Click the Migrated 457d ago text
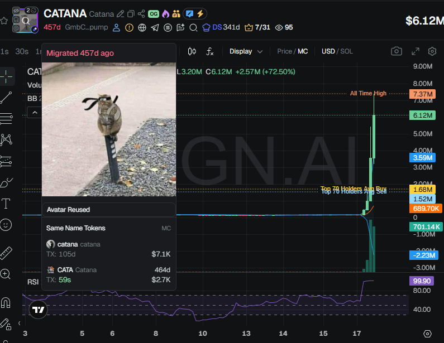 pos(80,53)
